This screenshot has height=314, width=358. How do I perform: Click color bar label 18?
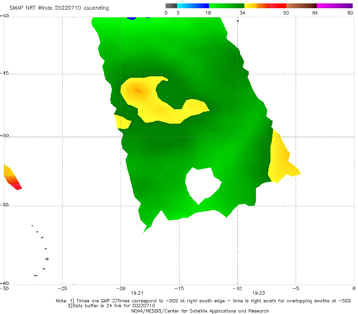(x=208, y=13)
